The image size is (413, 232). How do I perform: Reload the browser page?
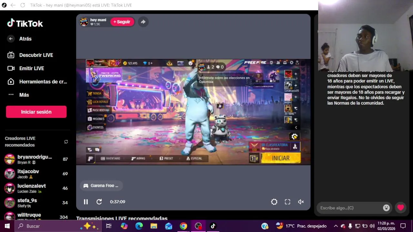pos(23,5)
